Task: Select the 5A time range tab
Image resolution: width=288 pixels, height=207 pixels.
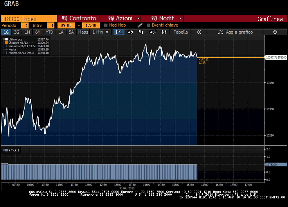Action: pos(71,32)
